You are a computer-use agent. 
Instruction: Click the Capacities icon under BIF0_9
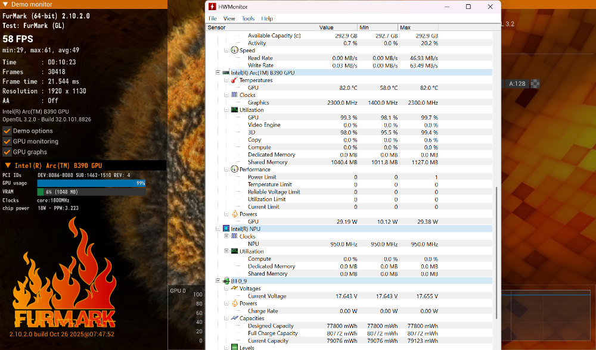pos(234,318)
